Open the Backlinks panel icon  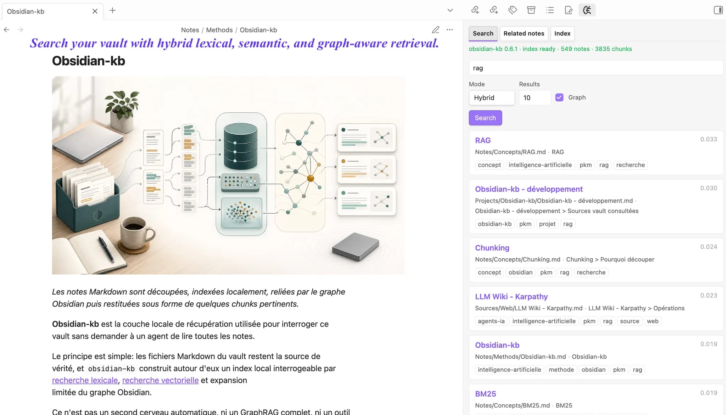[x=475, y=10]
